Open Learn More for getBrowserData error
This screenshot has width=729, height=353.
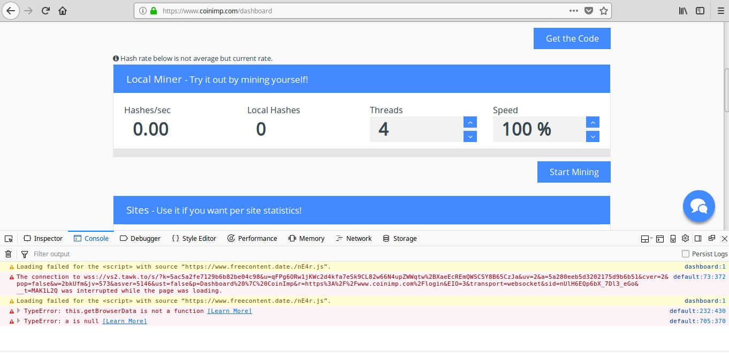tap(230, 311)
